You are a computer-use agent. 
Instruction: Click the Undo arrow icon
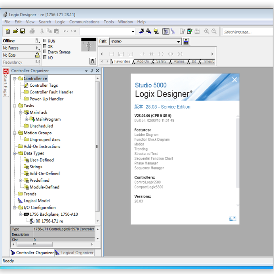[x=66, y=31]
